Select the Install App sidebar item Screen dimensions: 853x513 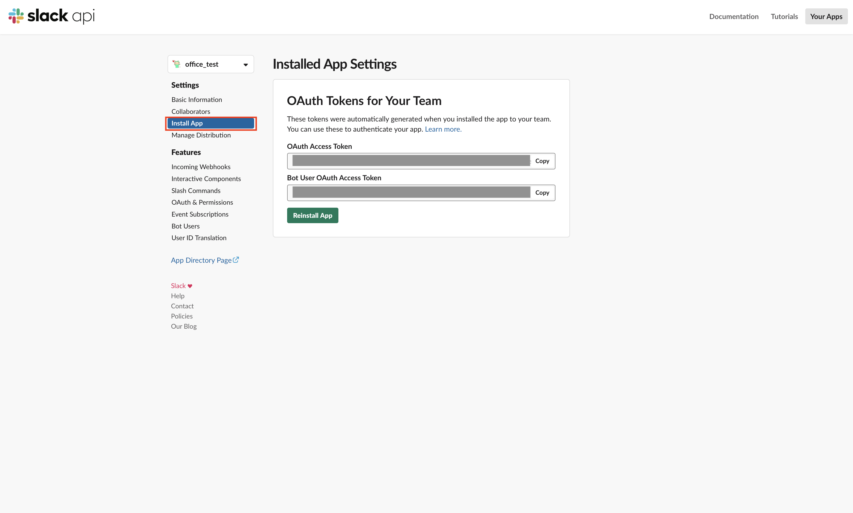click(211, 123)
